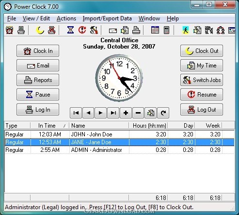Click the Power Clock title bar icon

point(8,7)
